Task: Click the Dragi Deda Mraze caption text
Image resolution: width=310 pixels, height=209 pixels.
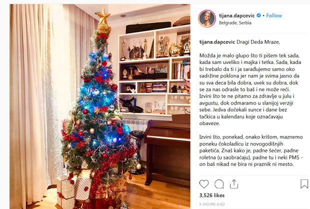Action: click(258, 42)
